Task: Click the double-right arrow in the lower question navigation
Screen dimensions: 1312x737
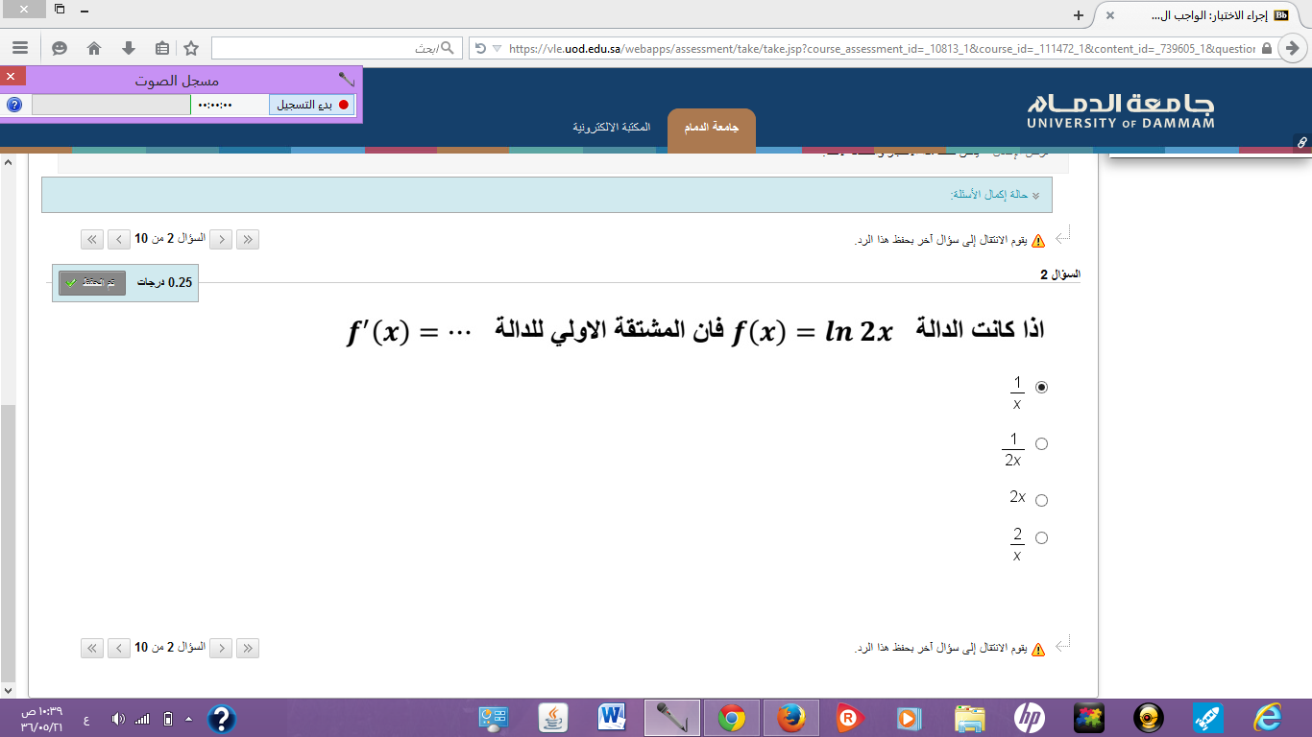Action: 248,648
